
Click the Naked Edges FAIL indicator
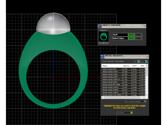138,38
